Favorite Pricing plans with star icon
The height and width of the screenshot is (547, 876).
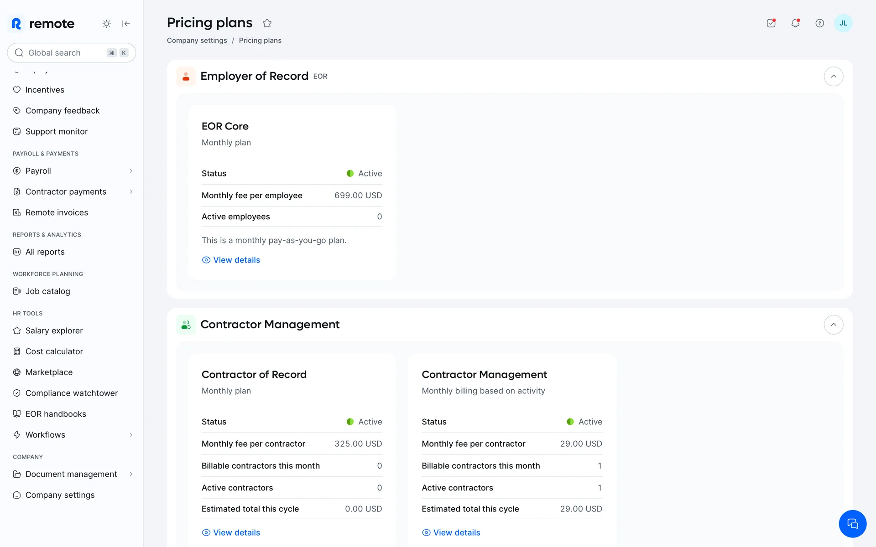coord(267,23)
